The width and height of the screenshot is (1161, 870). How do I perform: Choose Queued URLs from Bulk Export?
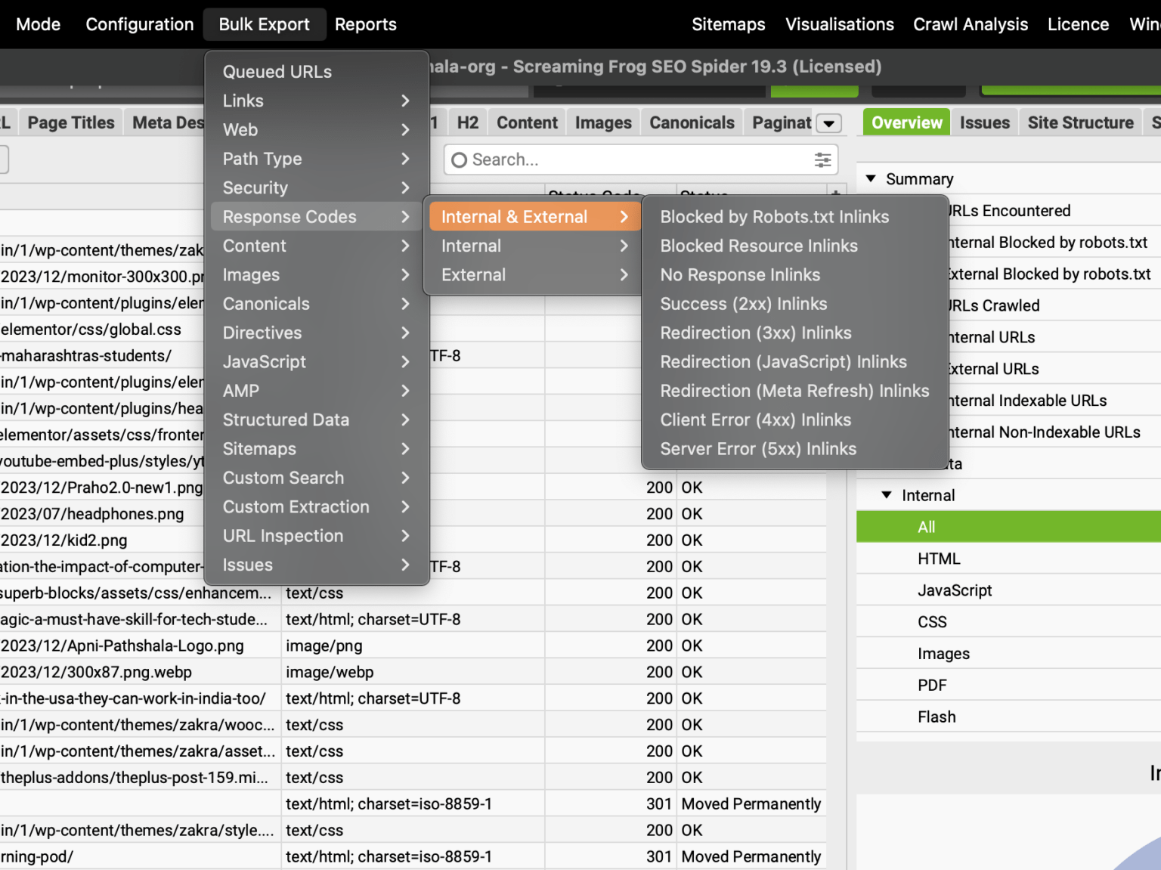pos(317,72)
